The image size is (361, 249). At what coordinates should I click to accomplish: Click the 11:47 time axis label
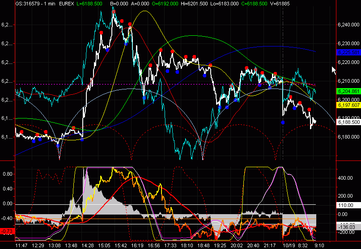click(21, 245)
